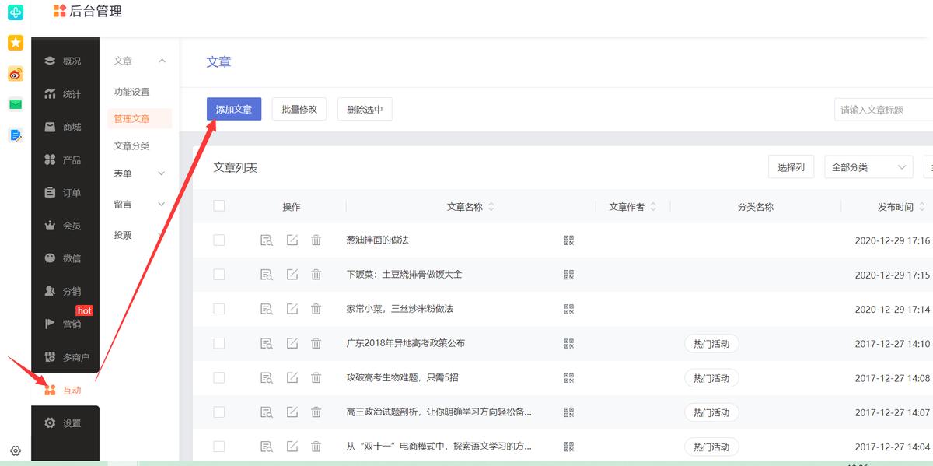Click the 添加文章 button

coord(234,109)
